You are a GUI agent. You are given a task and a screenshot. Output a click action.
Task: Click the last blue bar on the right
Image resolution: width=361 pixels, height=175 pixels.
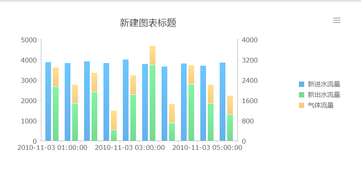pyautogui.click(x=222, y=102)
